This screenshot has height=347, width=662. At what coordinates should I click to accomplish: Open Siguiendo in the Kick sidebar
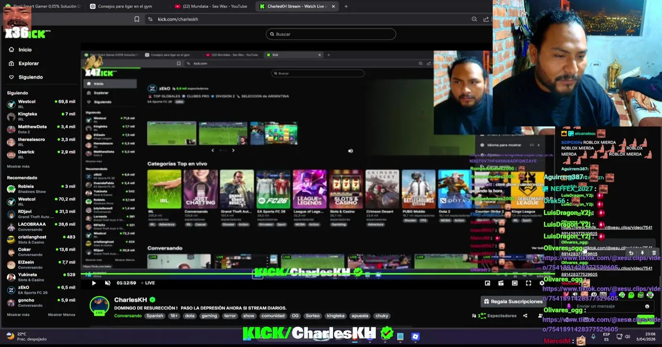pyautogui.click(x=26, y=77)
